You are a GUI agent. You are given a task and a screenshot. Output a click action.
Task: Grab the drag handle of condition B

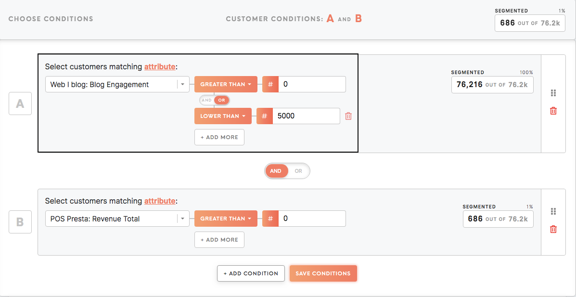coord(553,211)
